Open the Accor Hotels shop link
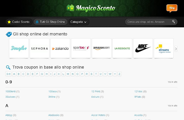 (x=98, y=115)
